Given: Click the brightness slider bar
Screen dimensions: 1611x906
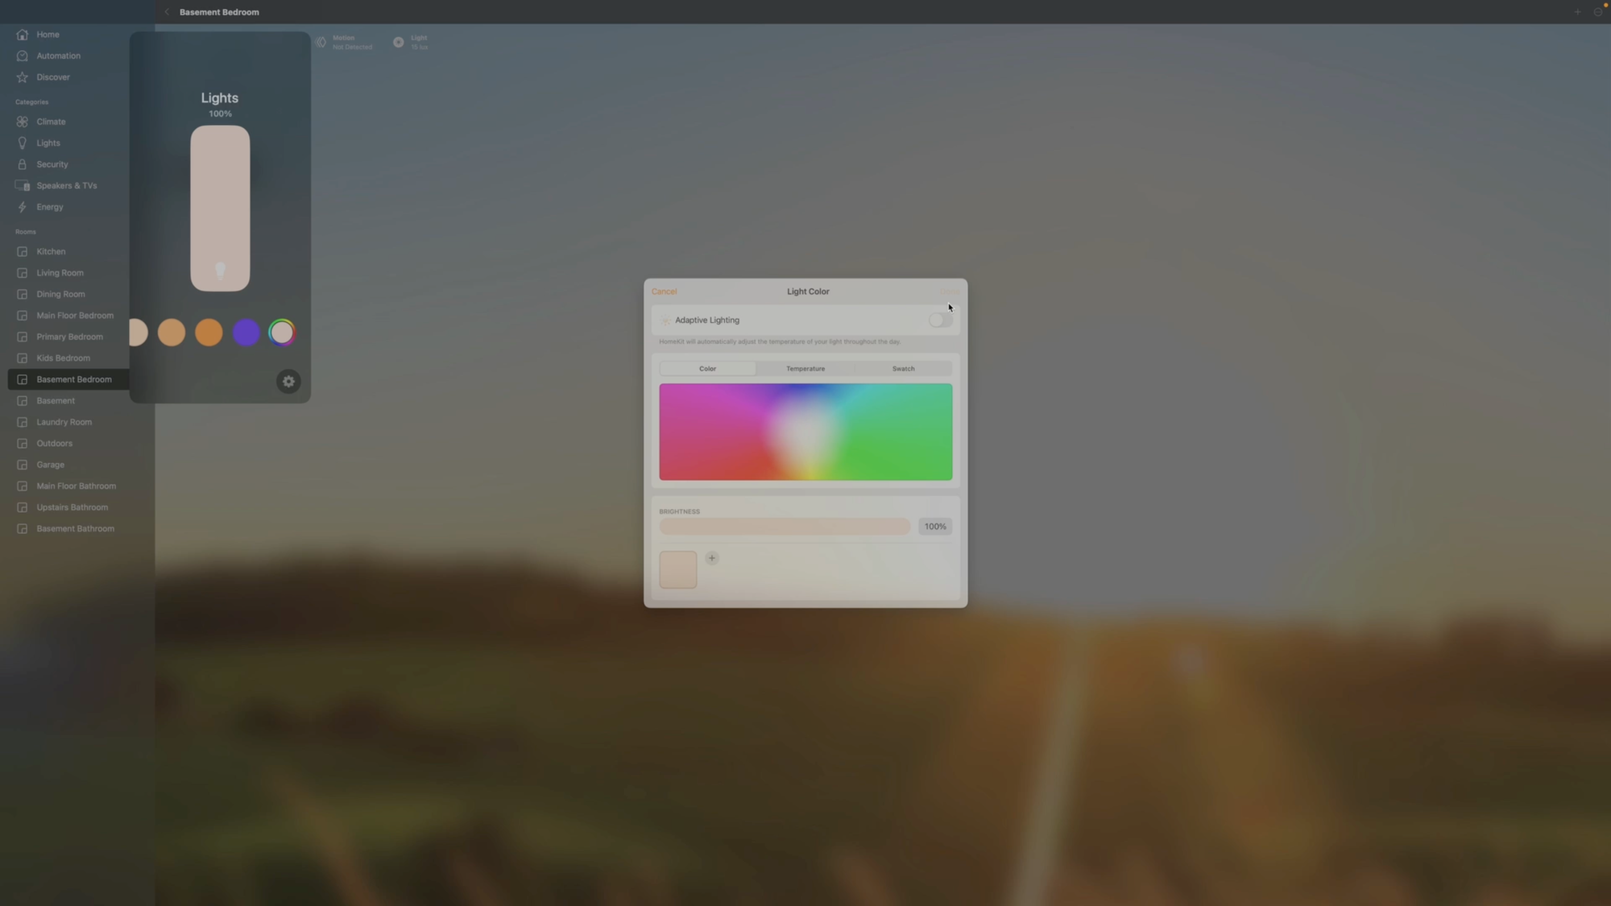Looking at the screenshot, I should point(784,527).
